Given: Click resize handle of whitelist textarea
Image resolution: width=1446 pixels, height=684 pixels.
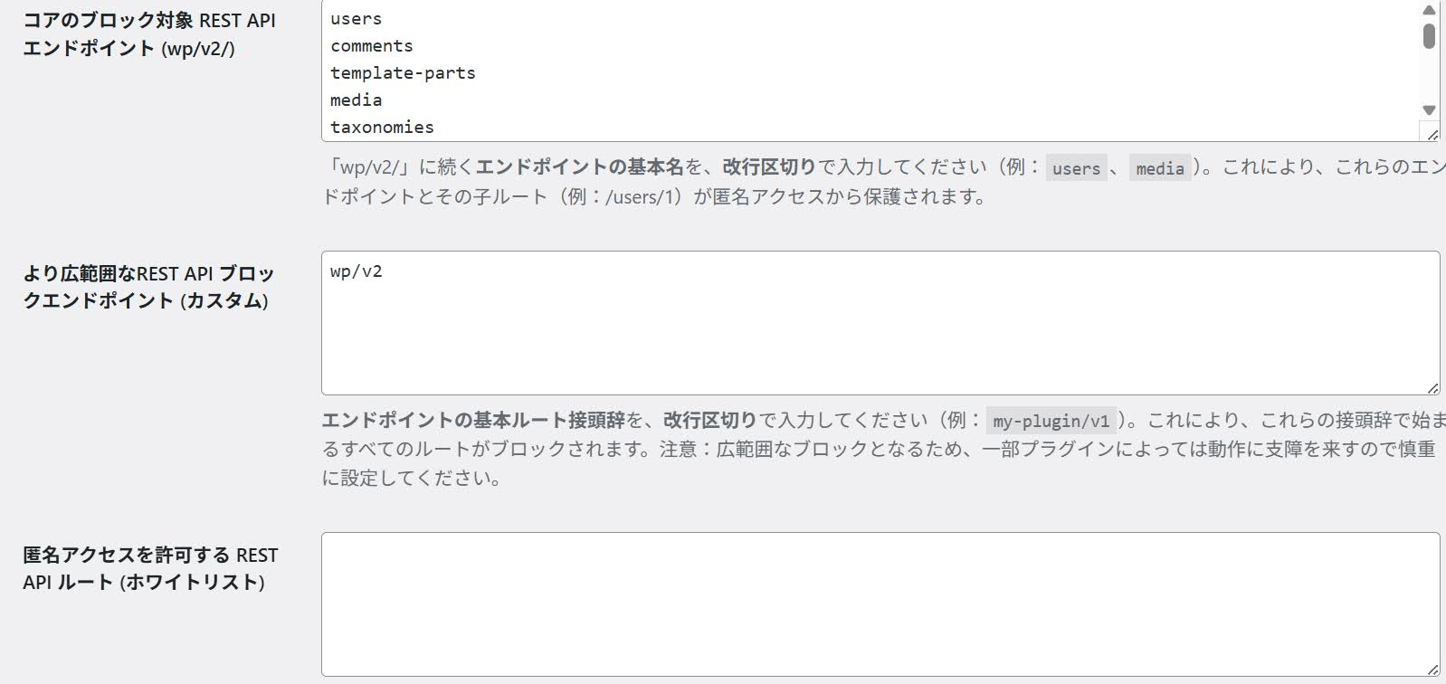Looking at the screenshot, I should coord(1432,670).
